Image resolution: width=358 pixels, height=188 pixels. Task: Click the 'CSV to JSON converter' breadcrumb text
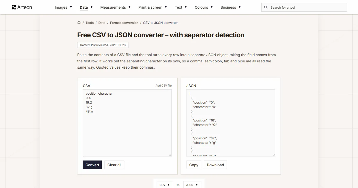click(x=161, y=23)
